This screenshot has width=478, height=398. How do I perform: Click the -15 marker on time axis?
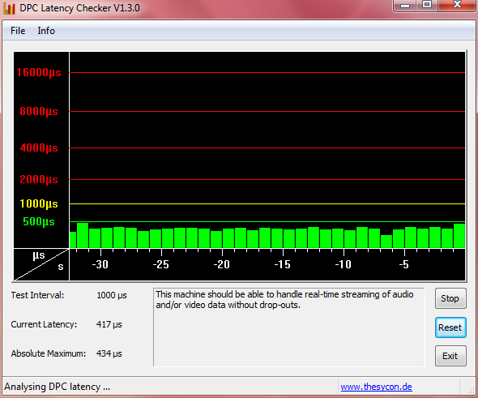(x=282, y=264)
